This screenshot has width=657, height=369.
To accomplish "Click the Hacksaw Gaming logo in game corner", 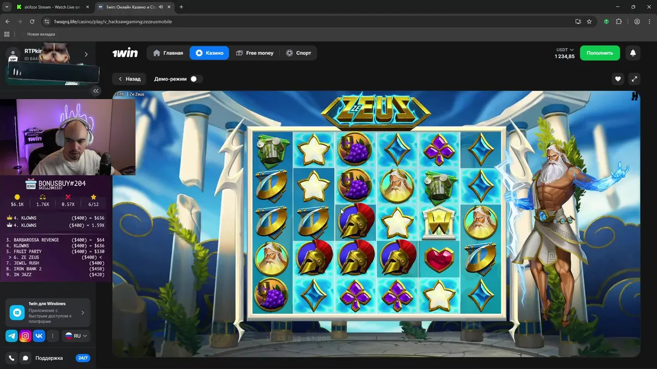I will click(x=635, y=96).
